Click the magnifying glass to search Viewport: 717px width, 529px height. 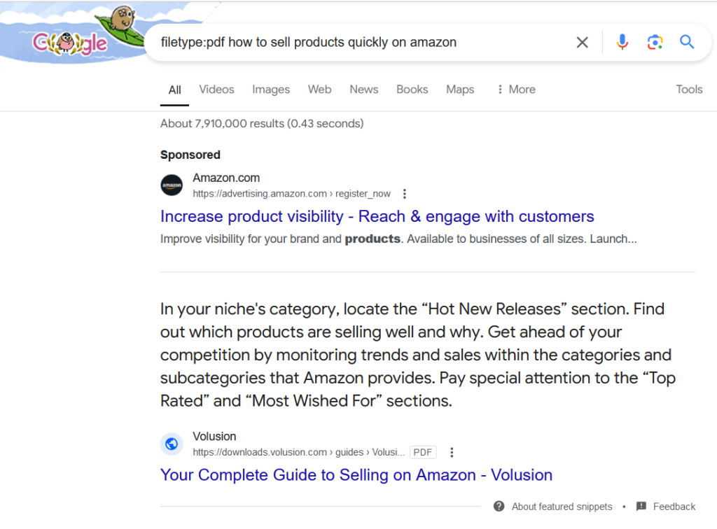tap(687, 42)
